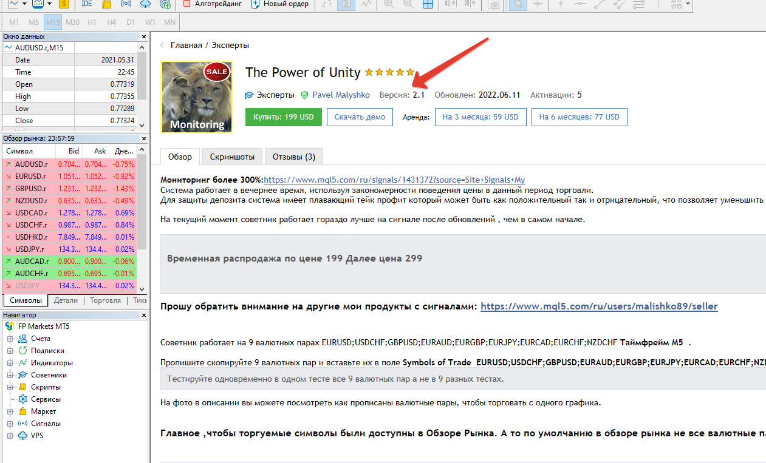Viewport: 766px width, 463px height.
Task: Toggle the Алготрейдинг button
Action: [x=213, y=4]
